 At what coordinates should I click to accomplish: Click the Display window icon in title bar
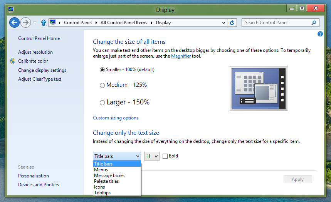click(11, 9)
